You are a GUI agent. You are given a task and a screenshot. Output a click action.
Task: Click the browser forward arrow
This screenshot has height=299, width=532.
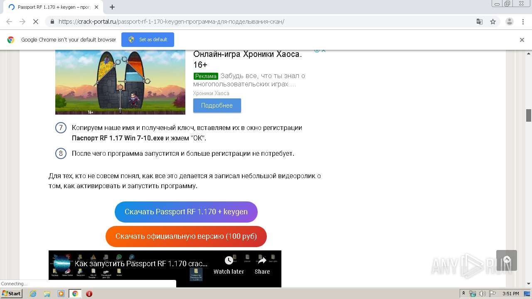point(22,22)
